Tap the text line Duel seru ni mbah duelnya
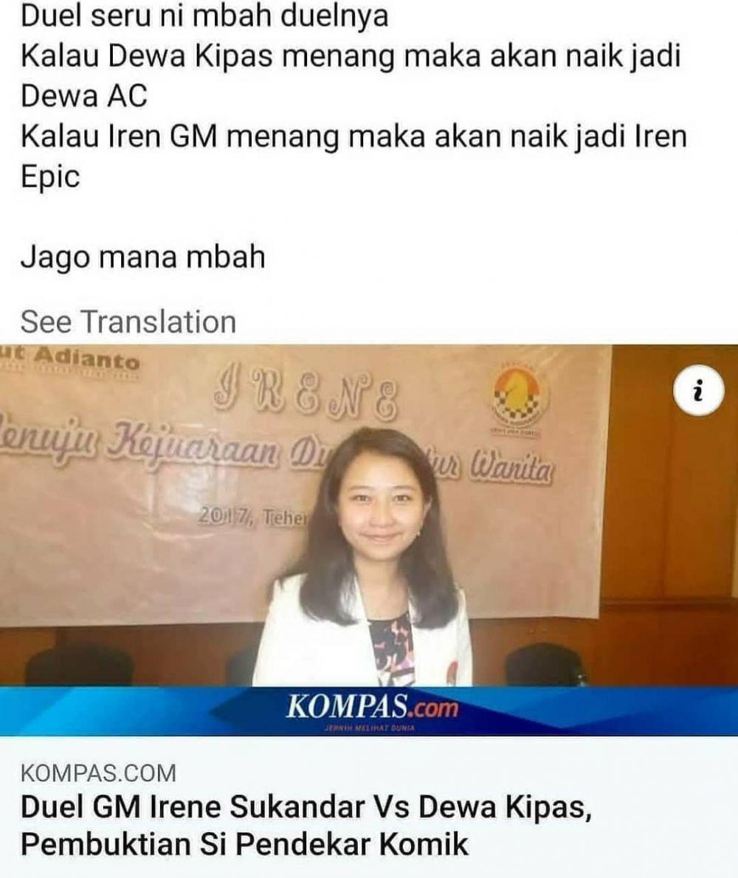738x878 pixels. pyautogui.click(x=204, y=15)
